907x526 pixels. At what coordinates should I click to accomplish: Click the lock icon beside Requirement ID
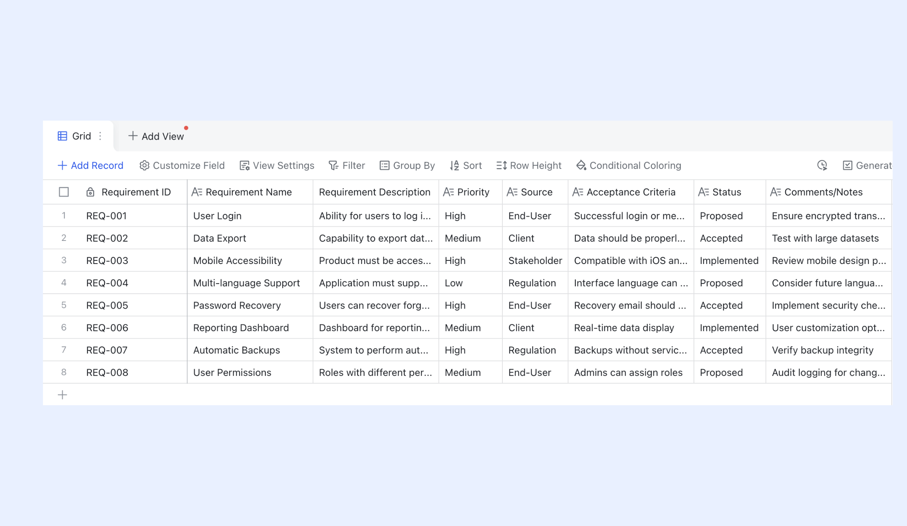click(90, 192)
